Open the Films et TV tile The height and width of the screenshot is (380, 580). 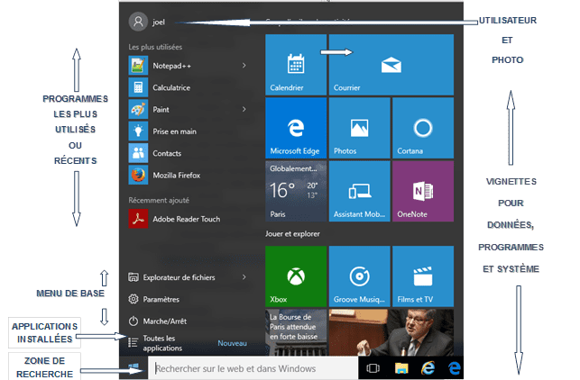[423, 276]
